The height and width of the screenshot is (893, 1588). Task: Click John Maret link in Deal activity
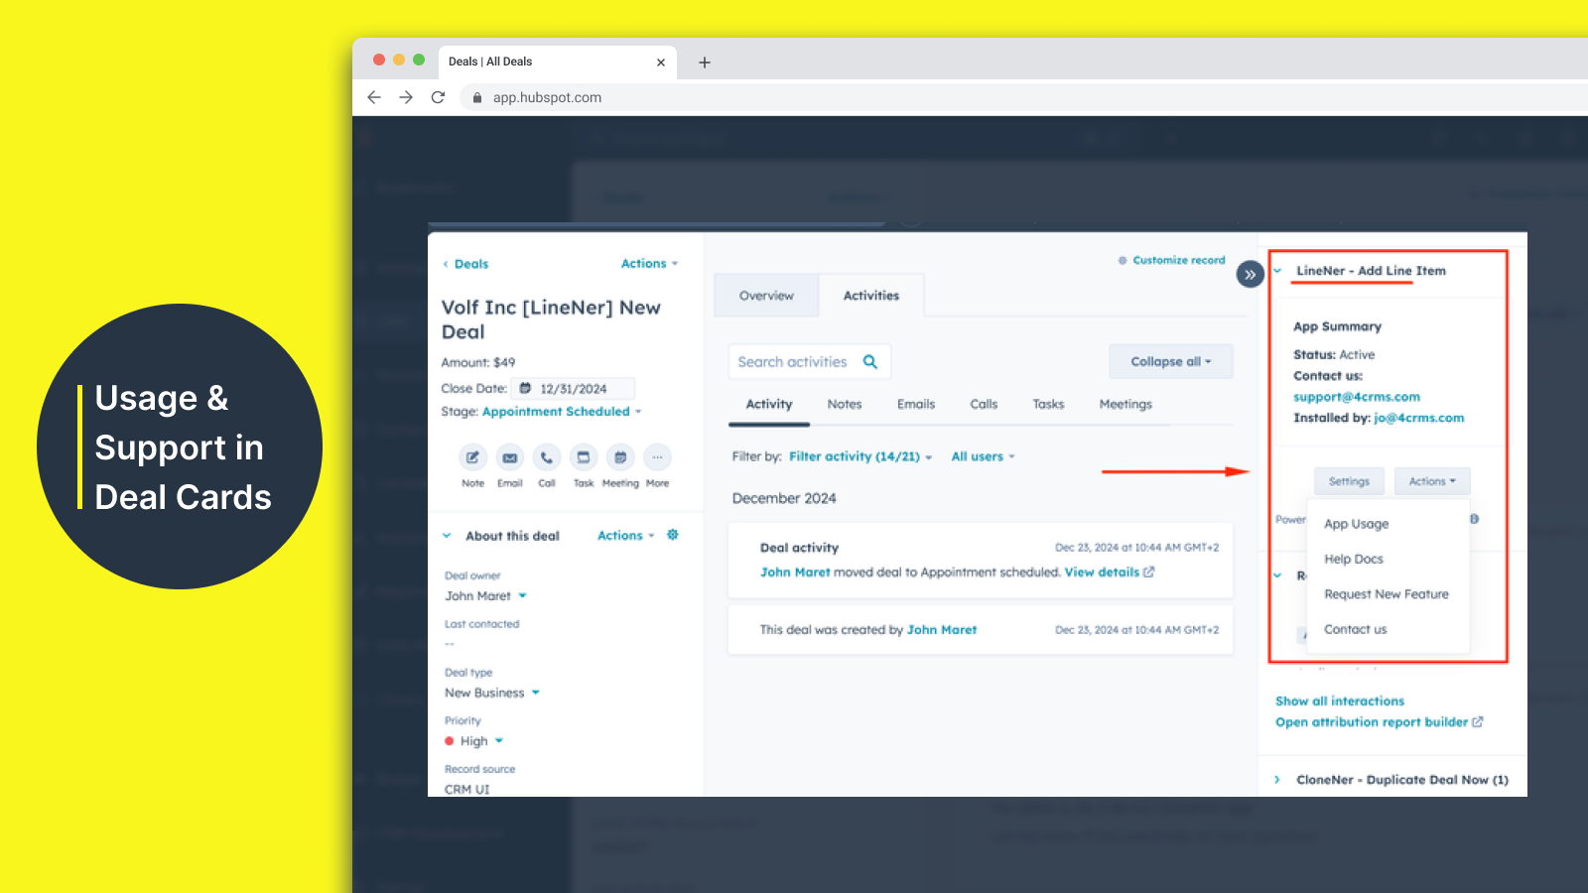(x=795, y=573)
